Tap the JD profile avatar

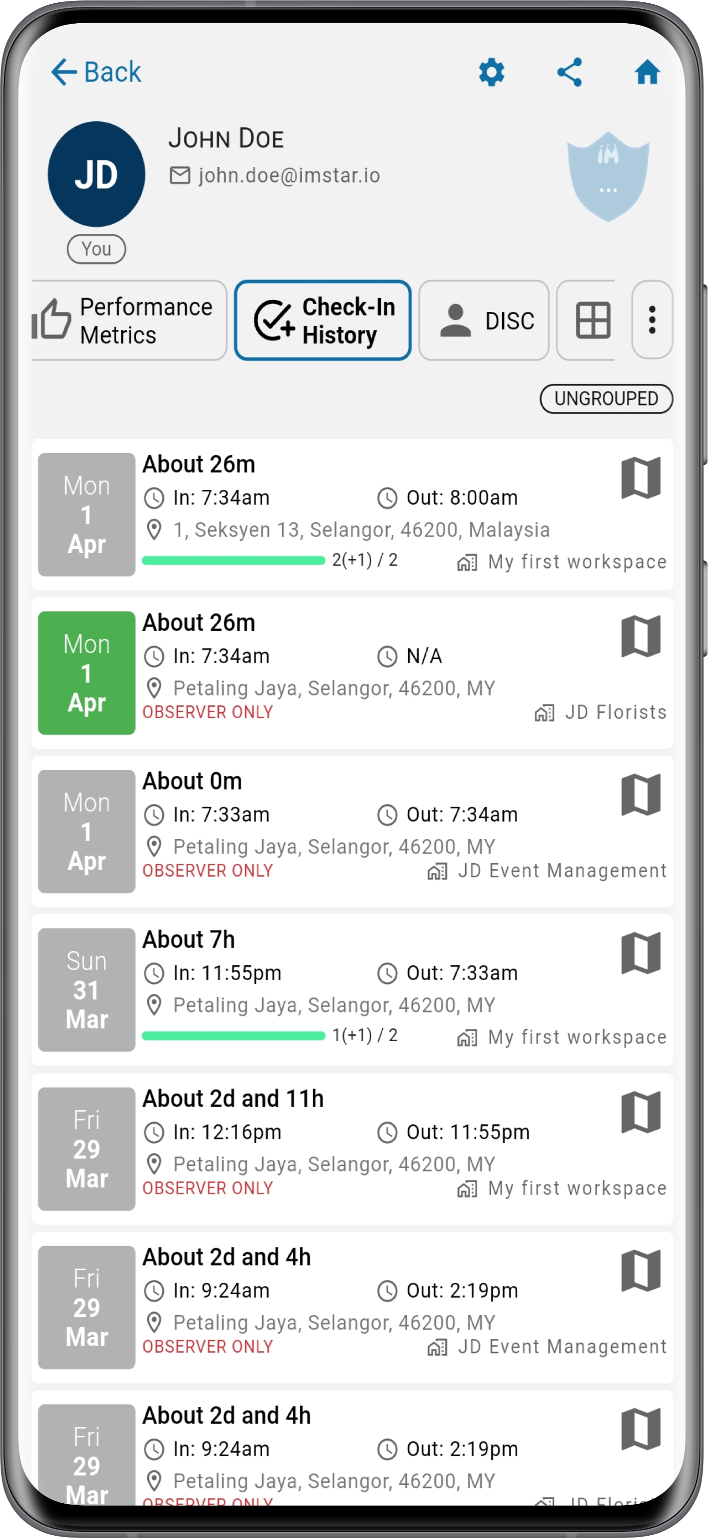pos(96,174)
